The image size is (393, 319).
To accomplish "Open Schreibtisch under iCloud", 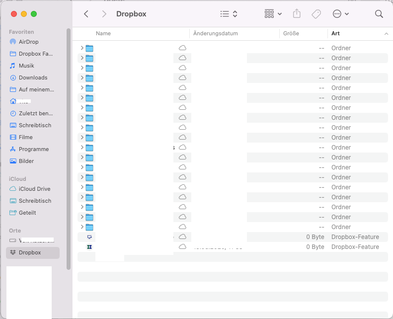I will (30, 201).
